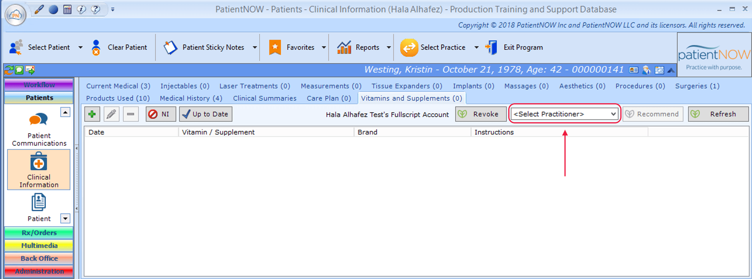Open the Patient document icon in sidebar
Image resolution: width=752 pixels, height=279 pixels.
coord(39,207)
